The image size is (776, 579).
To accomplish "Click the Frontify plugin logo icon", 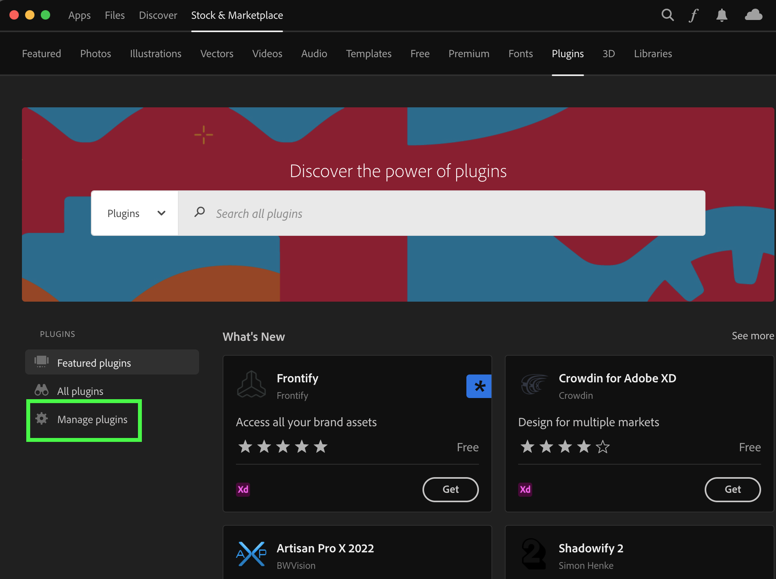I will tap(252, 385).
